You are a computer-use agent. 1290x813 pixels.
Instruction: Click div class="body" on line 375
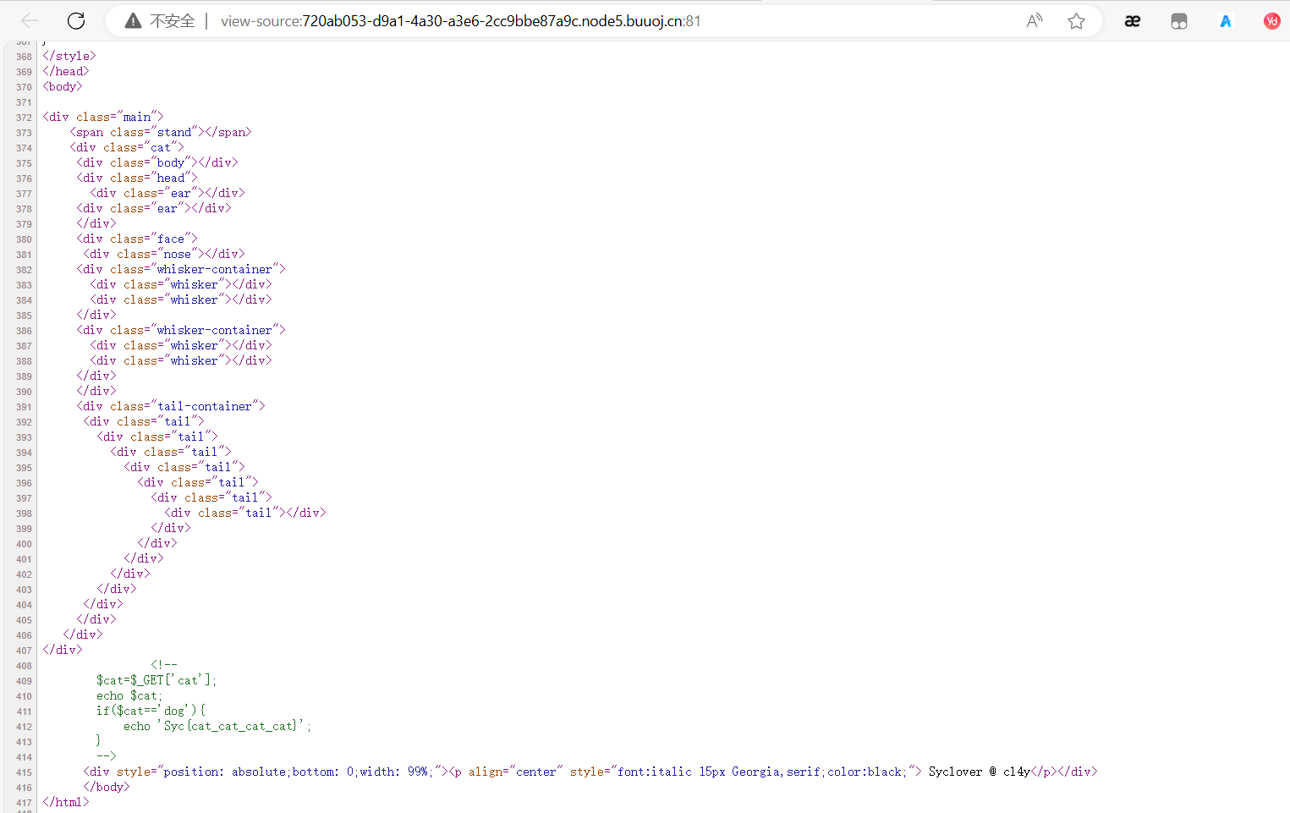pos(137,163)
